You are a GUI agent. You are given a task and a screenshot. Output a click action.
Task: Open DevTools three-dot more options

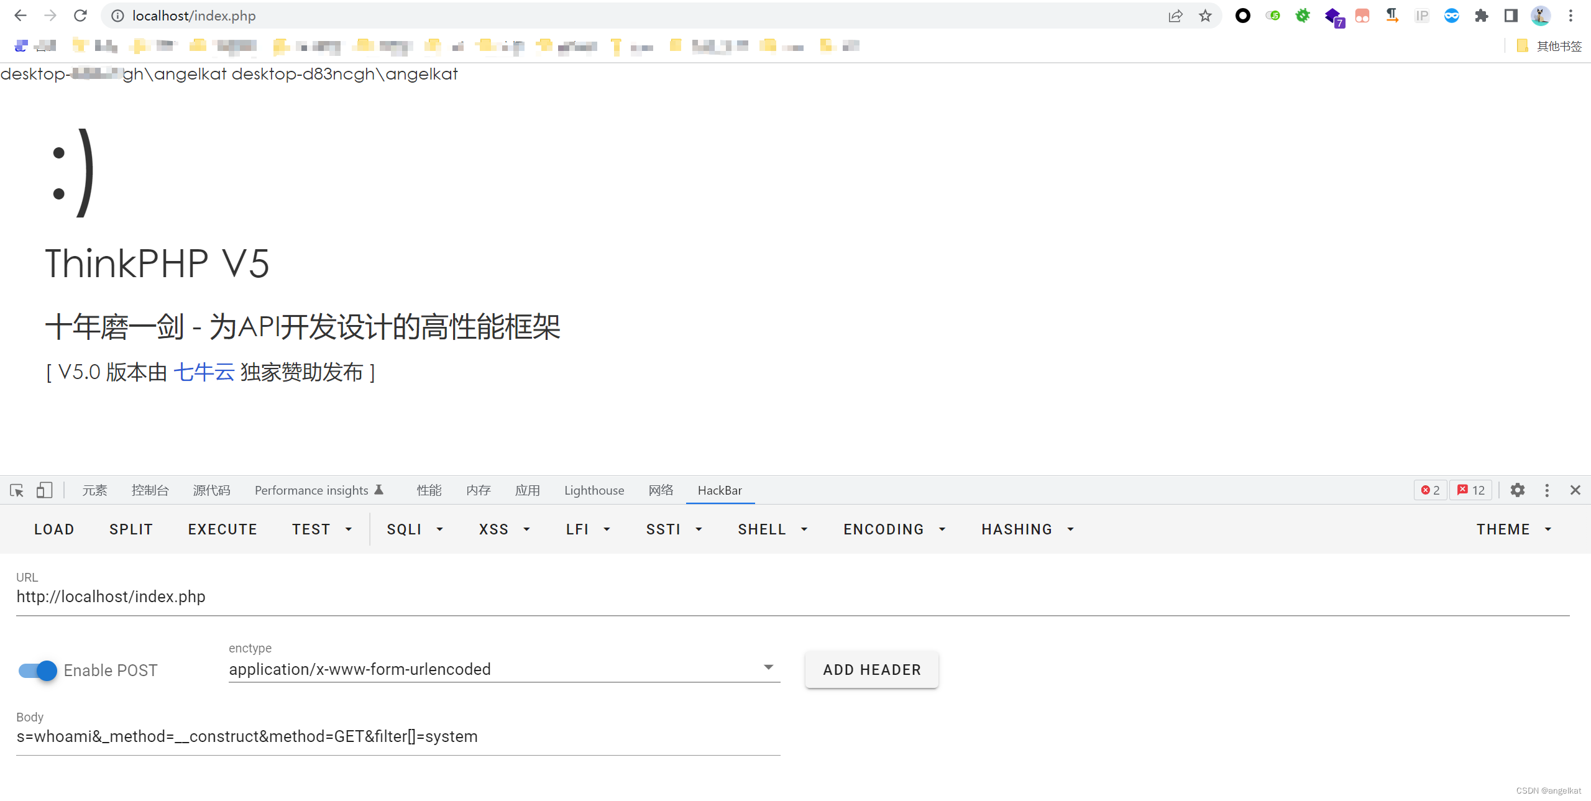point(1547,490)
